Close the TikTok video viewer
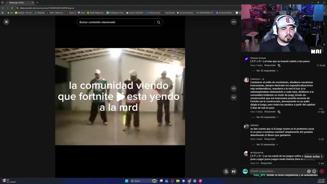The width and height of the screenshot is (327, 184). click(6, 22)
